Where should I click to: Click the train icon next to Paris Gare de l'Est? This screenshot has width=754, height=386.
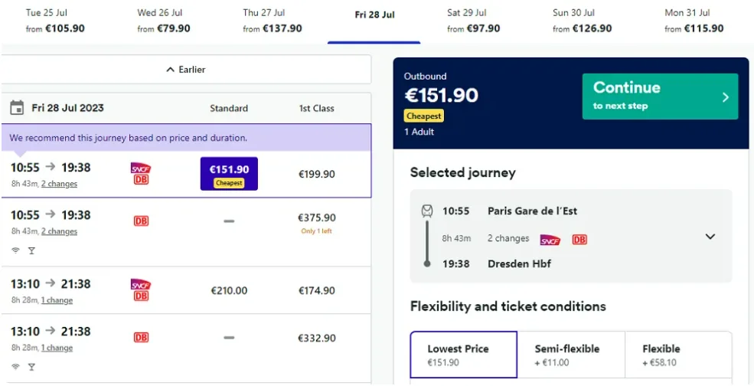coord(427,211)
